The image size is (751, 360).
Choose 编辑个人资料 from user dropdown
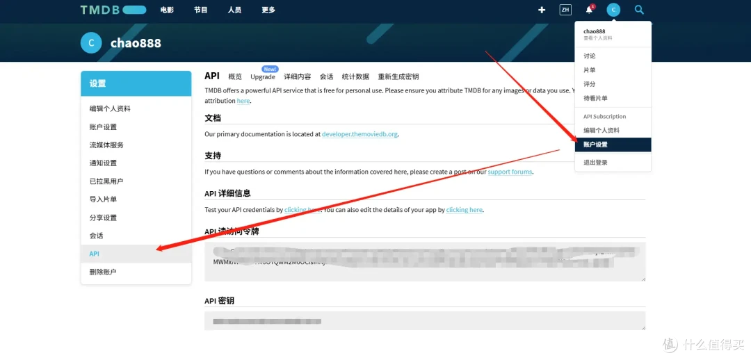tap(613, 130)
